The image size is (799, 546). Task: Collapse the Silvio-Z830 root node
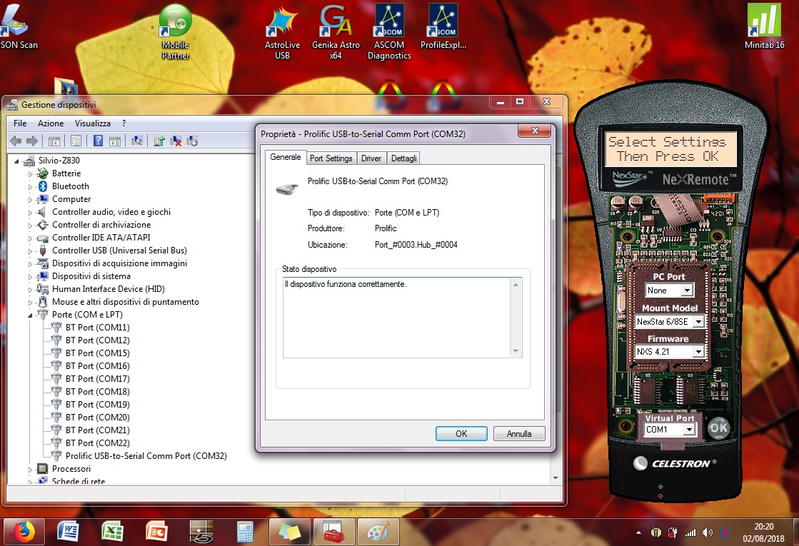pos(16,161)
